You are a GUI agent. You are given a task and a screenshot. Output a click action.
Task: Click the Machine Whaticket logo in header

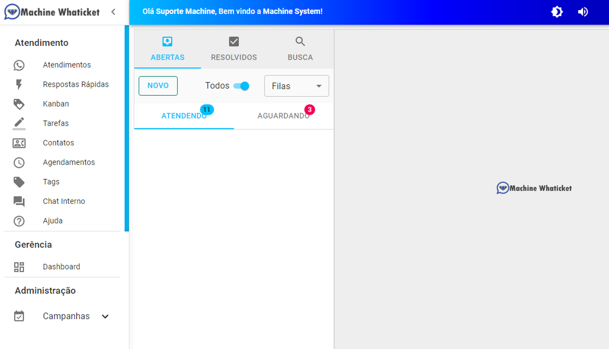52,12
